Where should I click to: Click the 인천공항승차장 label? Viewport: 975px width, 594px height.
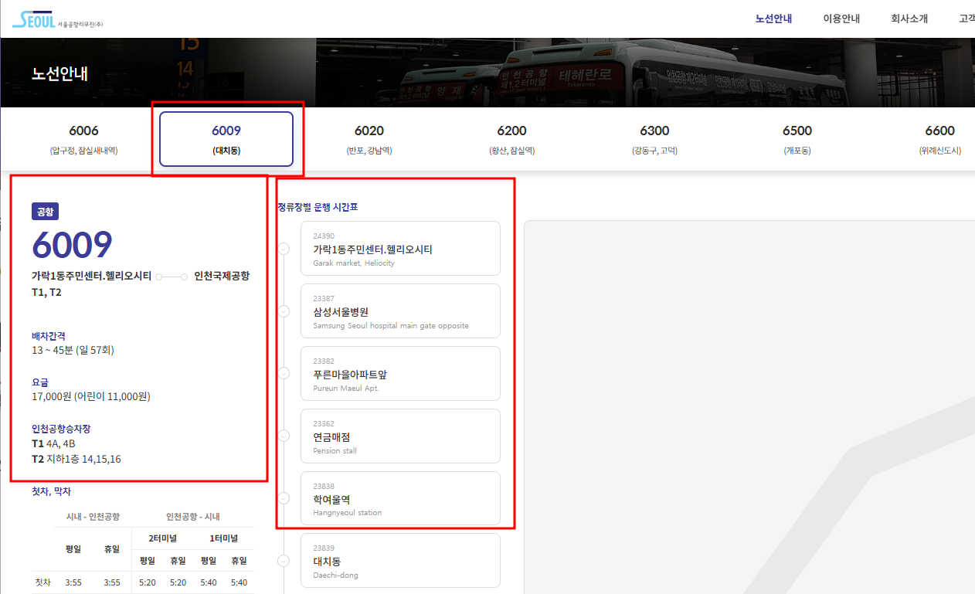pyautogui.click(x=61, y=429)
